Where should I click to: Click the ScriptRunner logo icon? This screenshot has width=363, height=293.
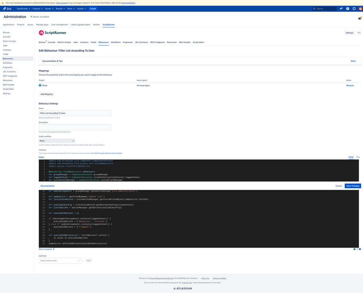click(41, 32)
